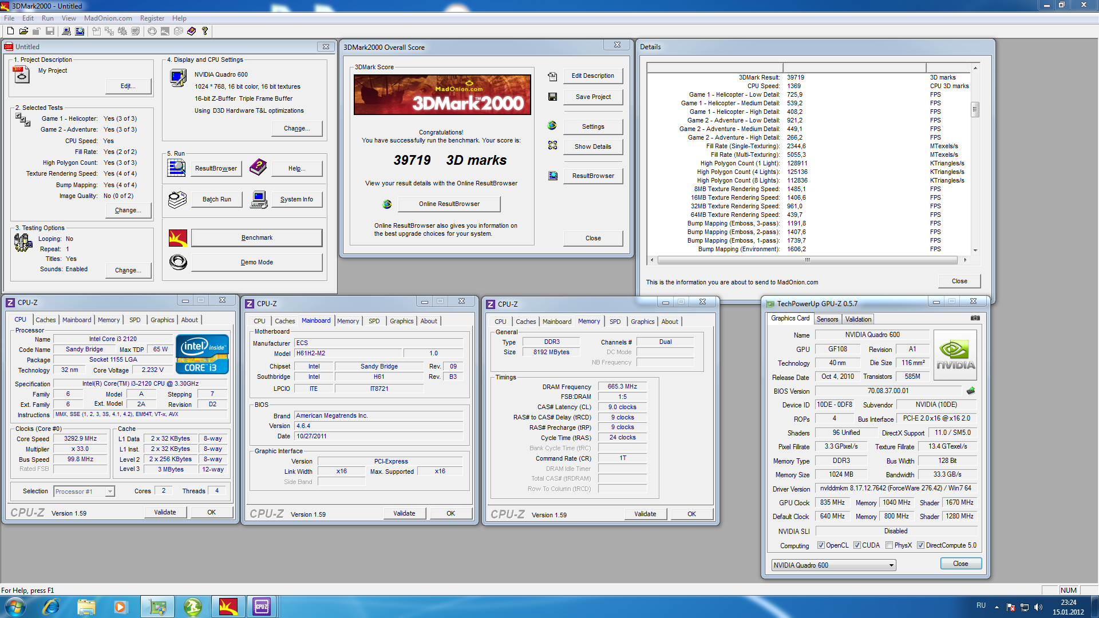Viewport: 1099px width, 618px height.
Task: Click the 3DMark2000 banner image
Action: point(442,95)
